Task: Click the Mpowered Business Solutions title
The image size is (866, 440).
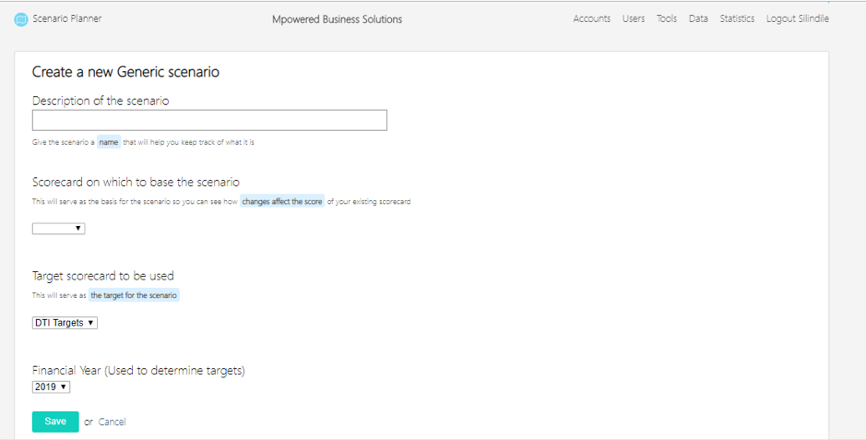Action: tap(337, 19)
